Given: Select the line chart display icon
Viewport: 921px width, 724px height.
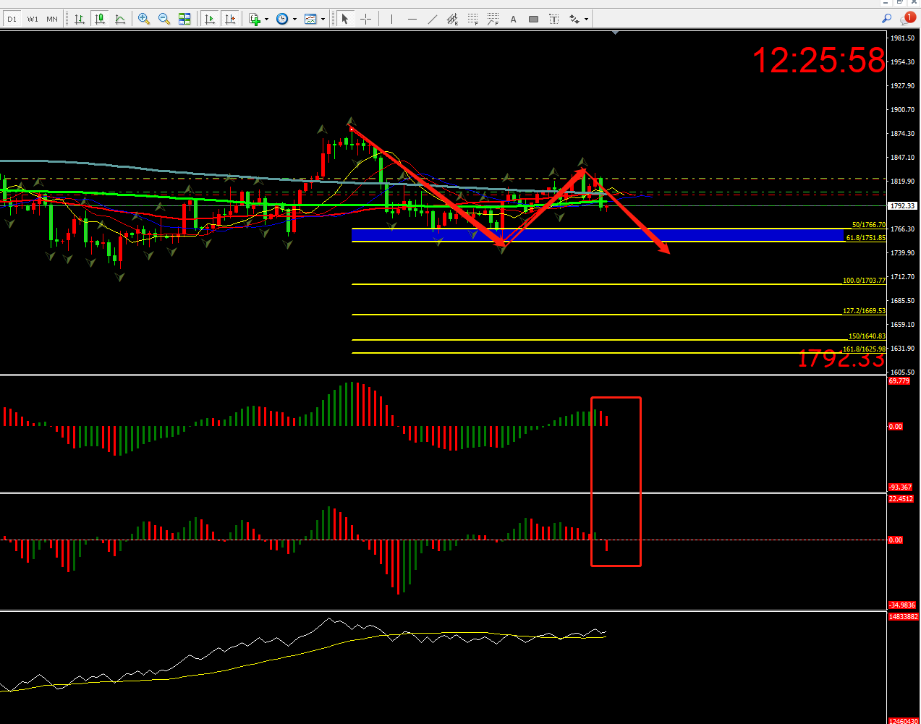Looking at the screenshot, I should (x=120, y=19).
